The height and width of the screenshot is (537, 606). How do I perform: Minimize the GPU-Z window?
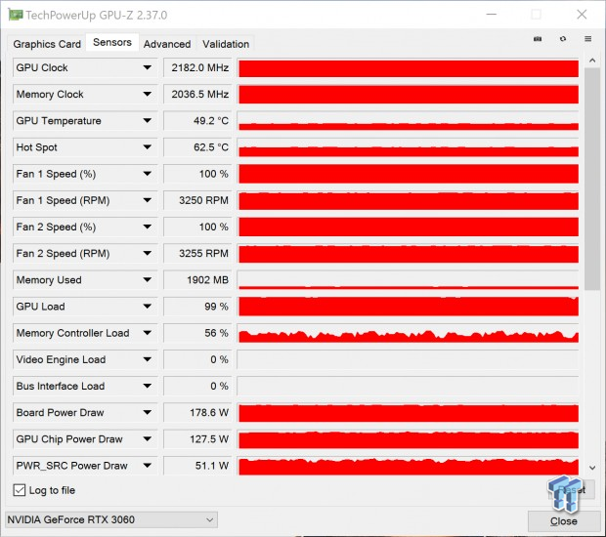coord(492,15)
